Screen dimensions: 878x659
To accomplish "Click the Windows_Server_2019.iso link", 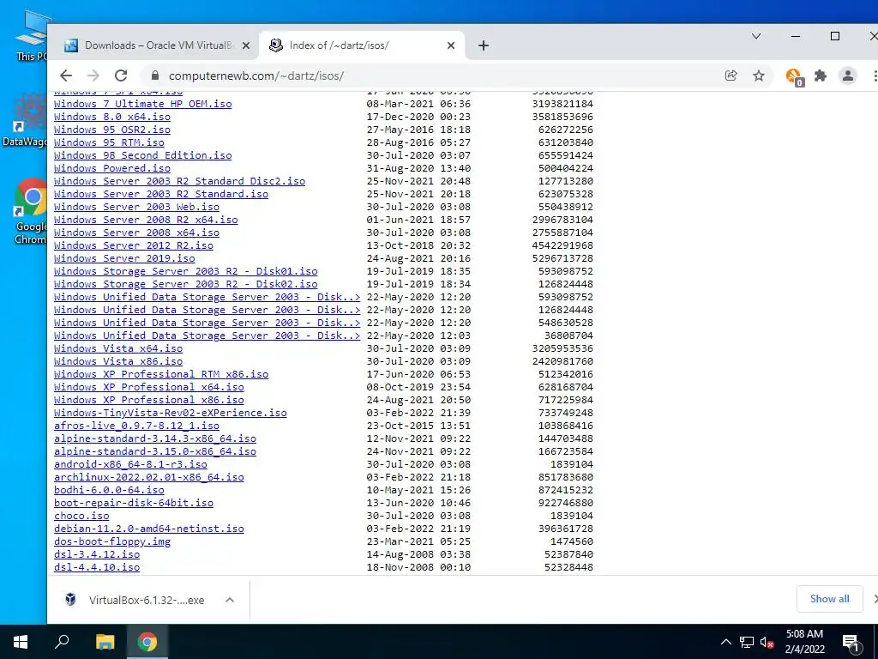I will pyautogui.click(x=124, y=258).
